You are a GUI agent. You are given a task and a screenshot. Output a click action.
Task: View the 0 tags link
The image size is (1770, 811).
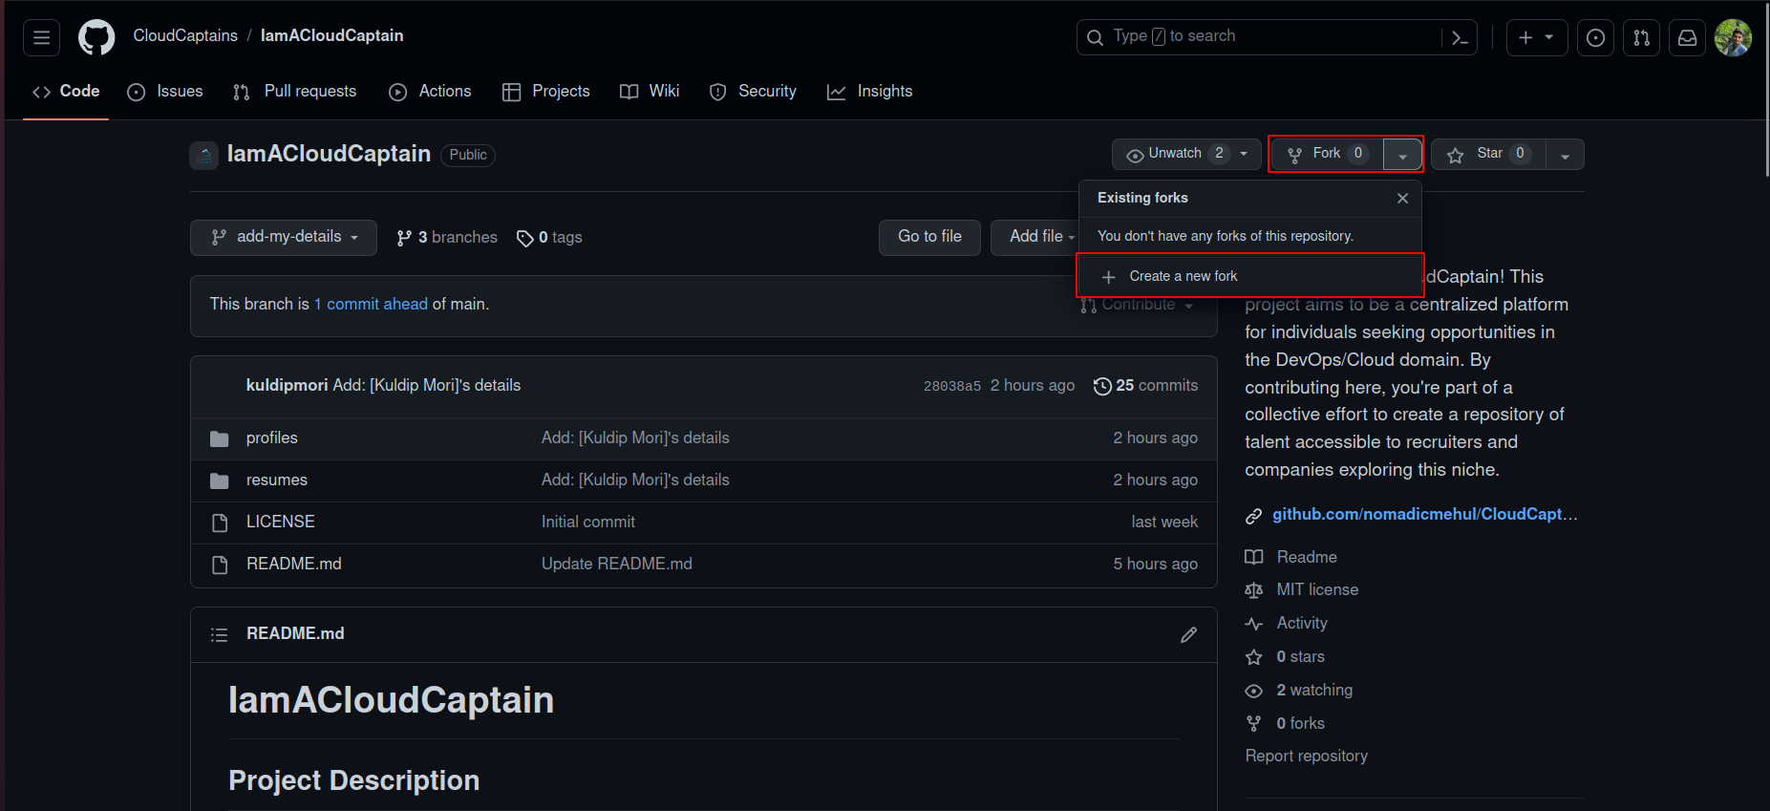tap(549, 237)
